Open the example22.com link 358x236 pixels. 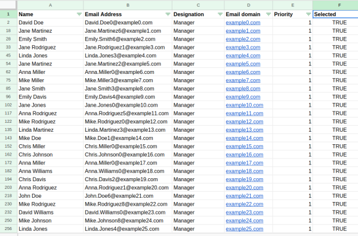[x=245, y=204]
